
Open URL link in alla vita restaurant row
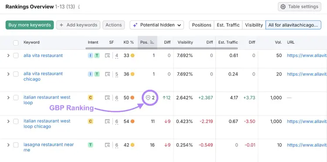point(307,56)
